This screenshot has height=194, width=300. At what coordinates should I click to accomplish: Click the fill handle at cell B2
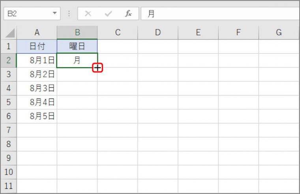(97, 68)
